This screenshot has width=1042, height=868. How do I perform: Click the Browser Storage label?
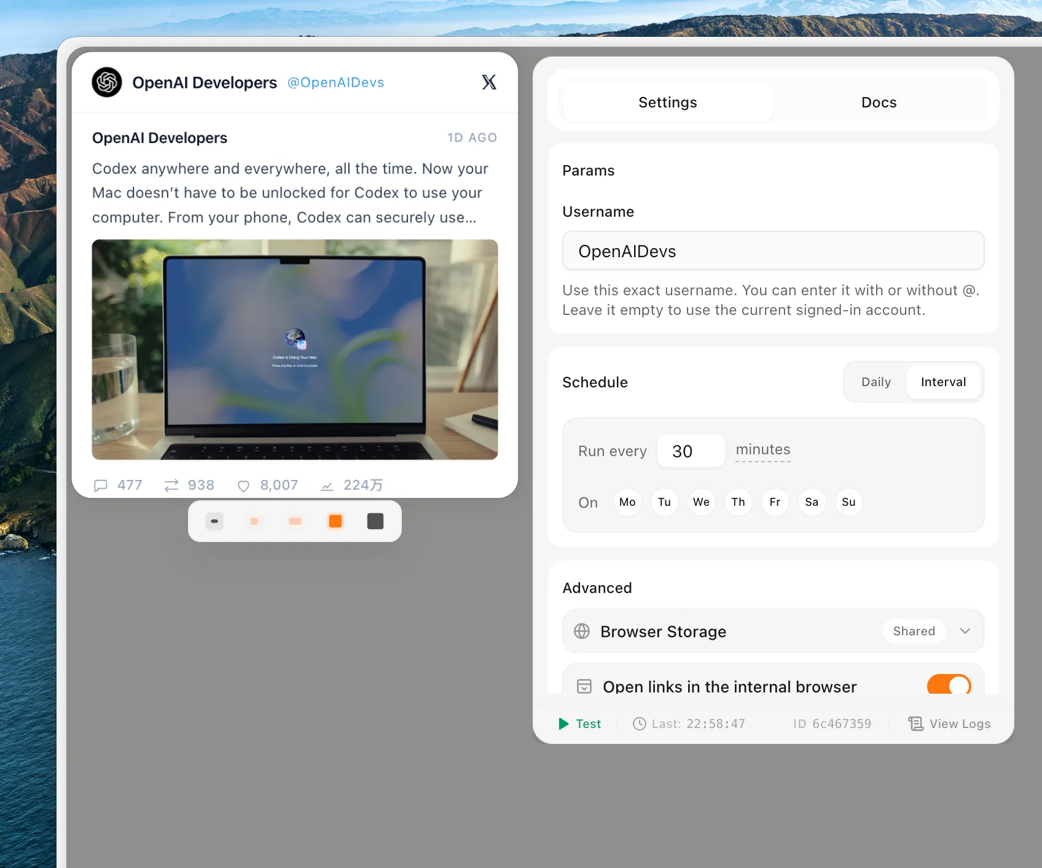[664, 631]
